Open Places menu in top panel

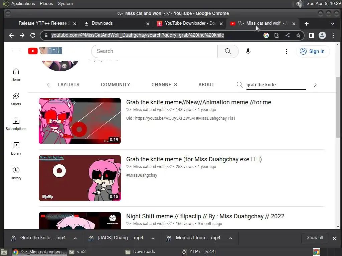click(46, 3)
